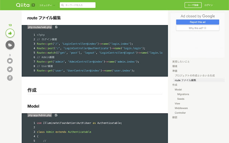Share the article on Facebook
Image resolution: width=229 pixels, height=143 pixels.
tap(10, 78)
